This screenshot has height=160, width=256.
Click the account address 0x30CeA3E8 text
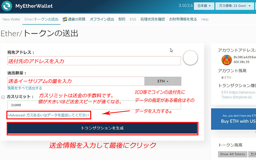point(244,60)
